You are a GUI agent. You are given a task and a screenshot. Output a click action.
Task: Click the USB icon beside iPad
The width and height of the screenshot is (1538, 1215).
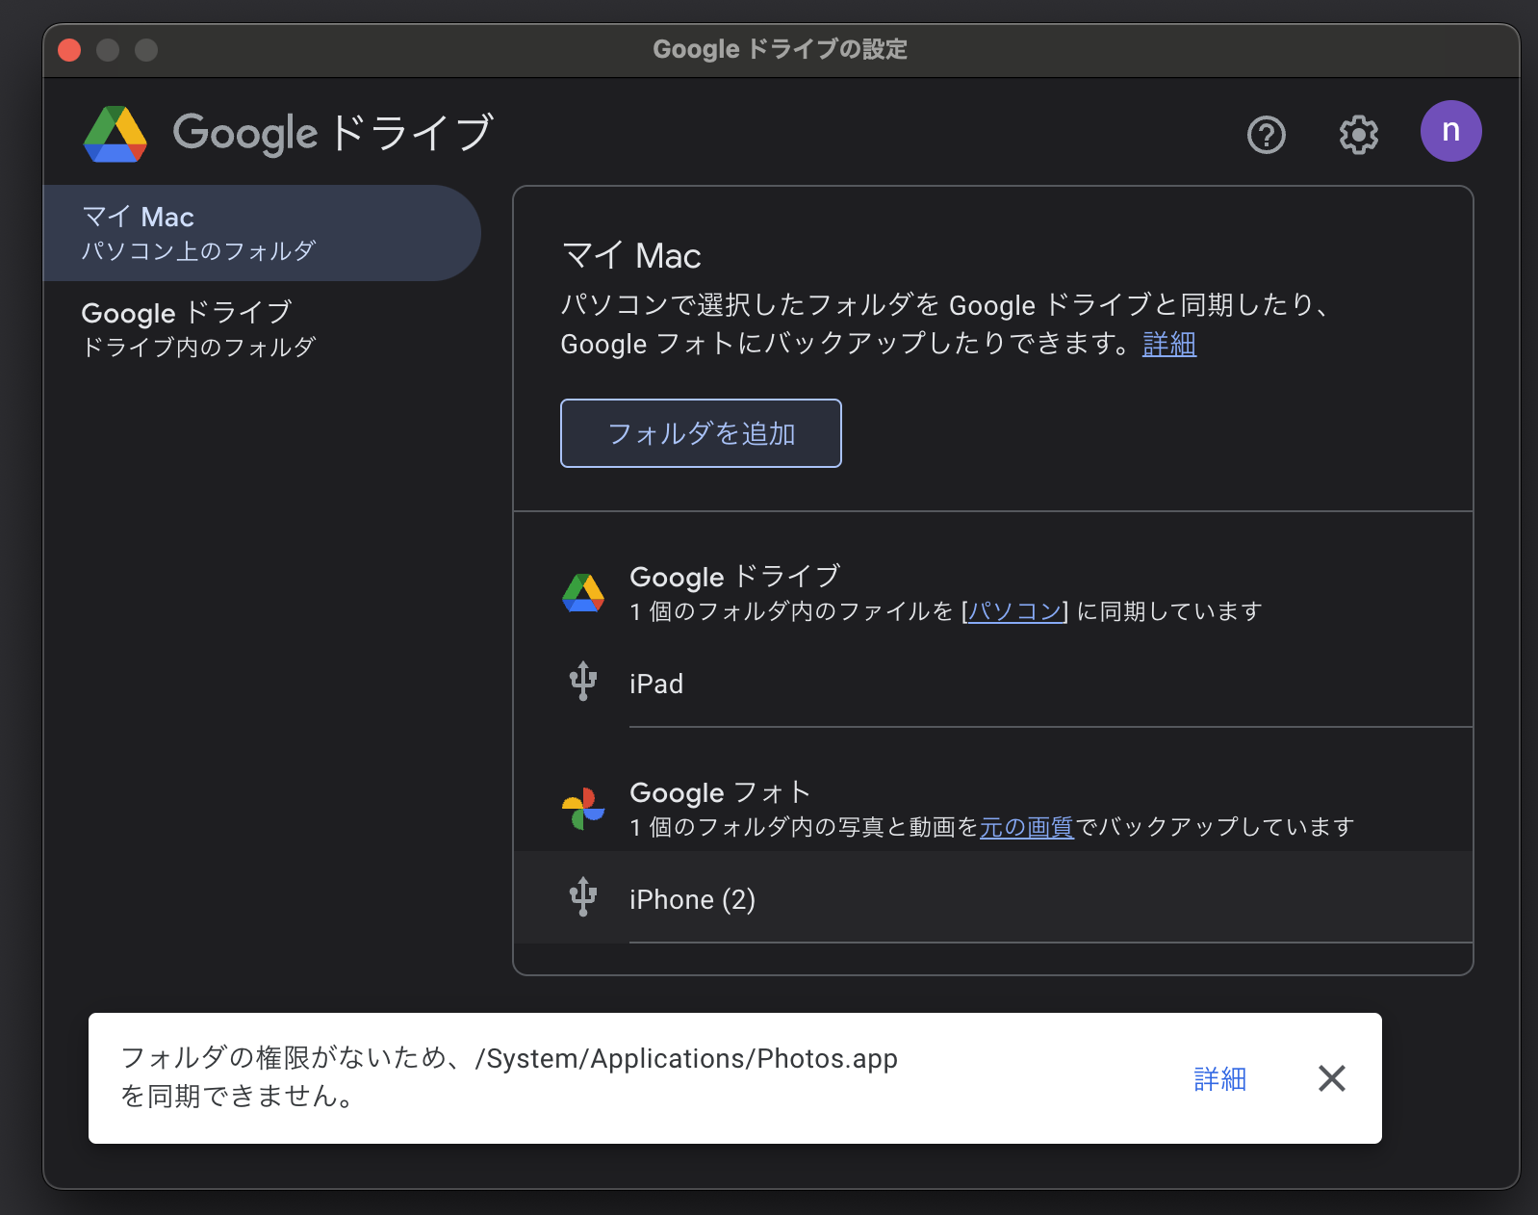[583, 682]
